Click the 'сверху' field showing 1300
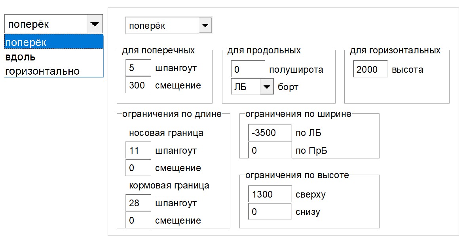 tap(270, 194)
